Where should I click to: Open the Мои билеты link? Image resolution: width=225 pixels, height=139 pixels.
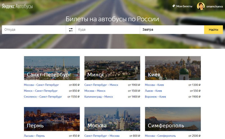click(184, 6)
